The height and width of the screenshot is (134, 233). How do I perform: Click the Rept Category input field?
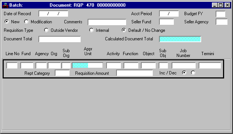pos(62,73)
